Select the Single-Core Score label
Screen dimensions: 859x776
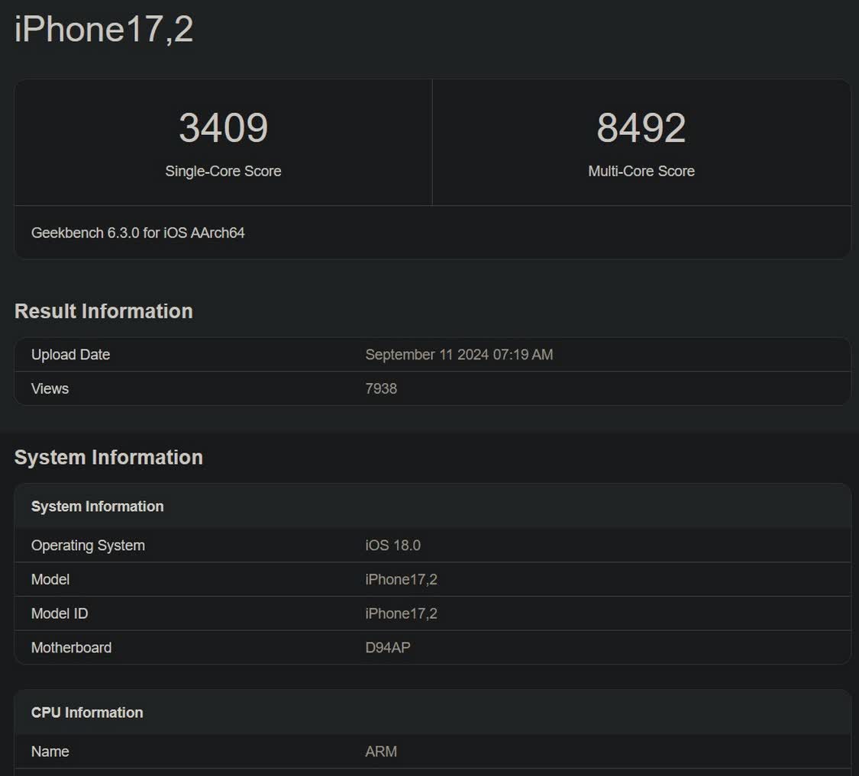pos(223,172)
